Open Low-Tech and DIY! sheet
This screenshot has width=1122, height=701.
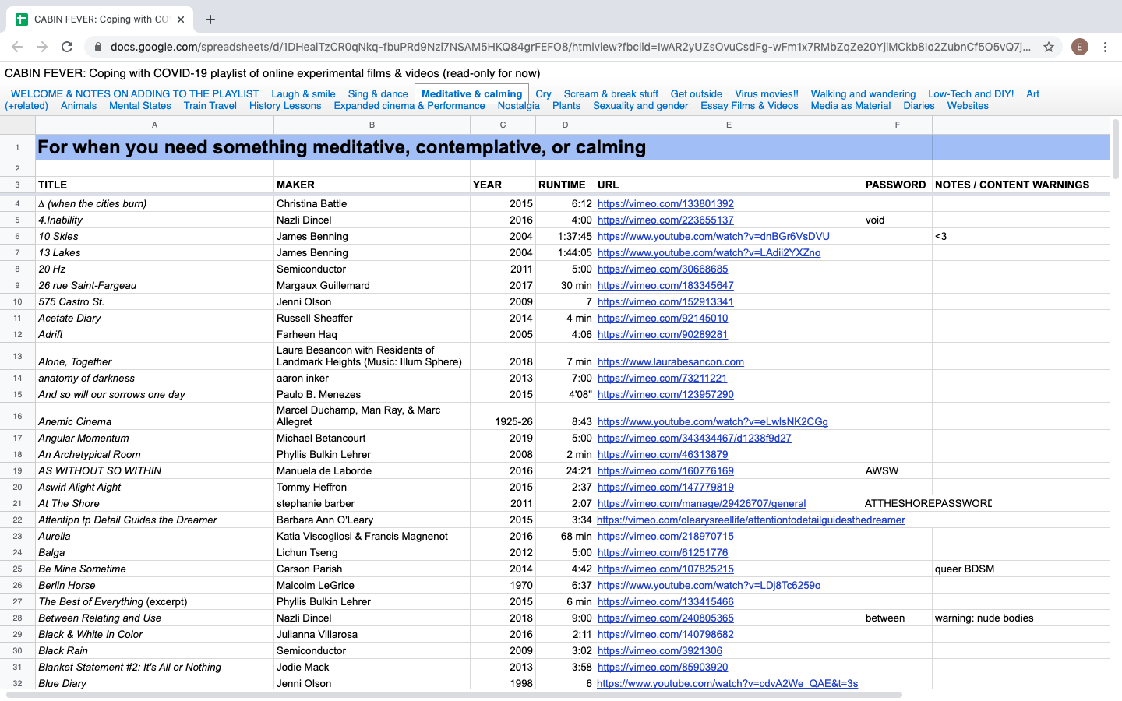971,93
